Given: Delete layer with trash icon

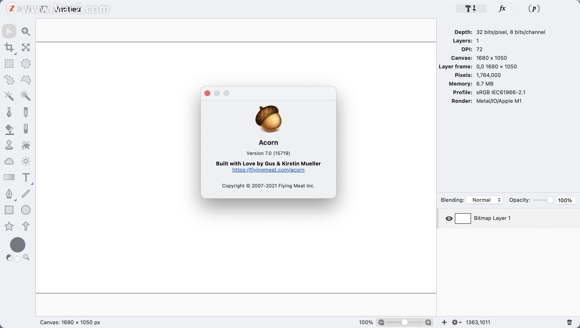Looking at the screenshot, I should coord(569,322).
